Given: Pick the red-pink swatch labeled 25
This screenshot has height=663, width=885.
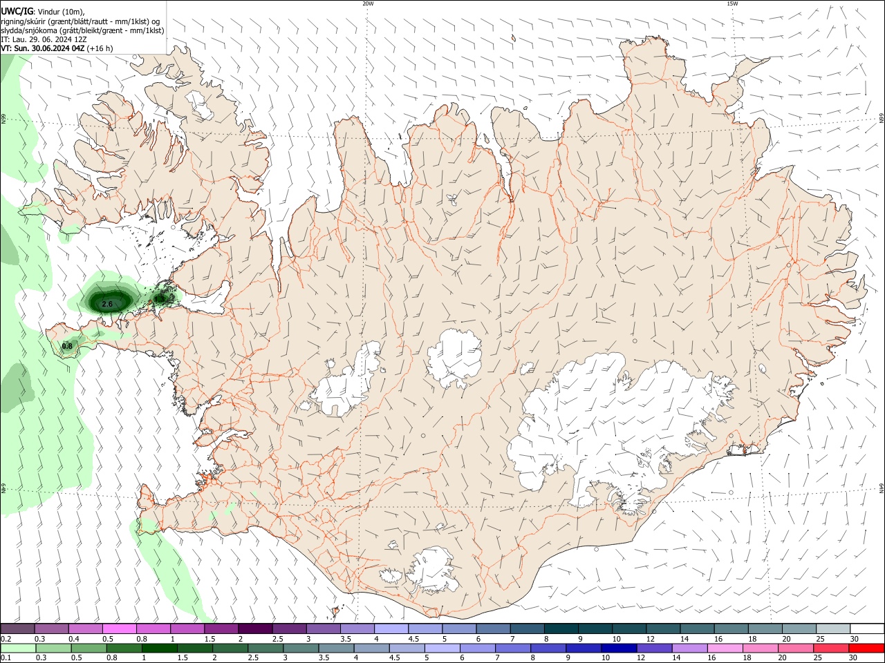Looking at the screenshot, I should pyautogui.click(x=831, y=648).
